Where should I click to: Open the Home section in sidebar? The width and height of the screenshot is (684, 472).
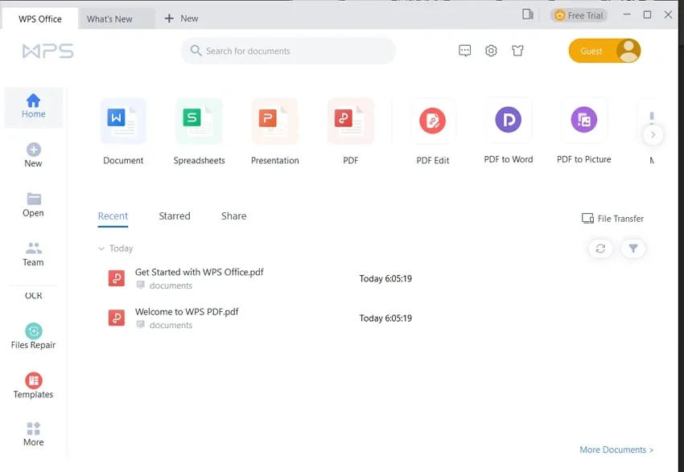34,107
